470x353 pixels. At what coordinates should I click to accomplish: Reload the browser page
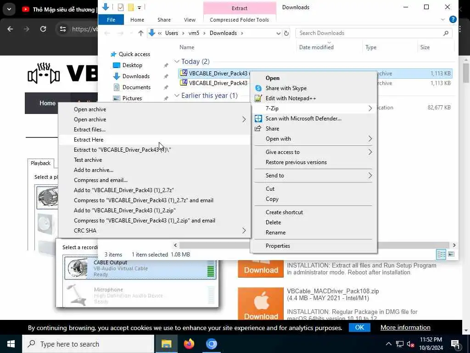tap(43, 29)
